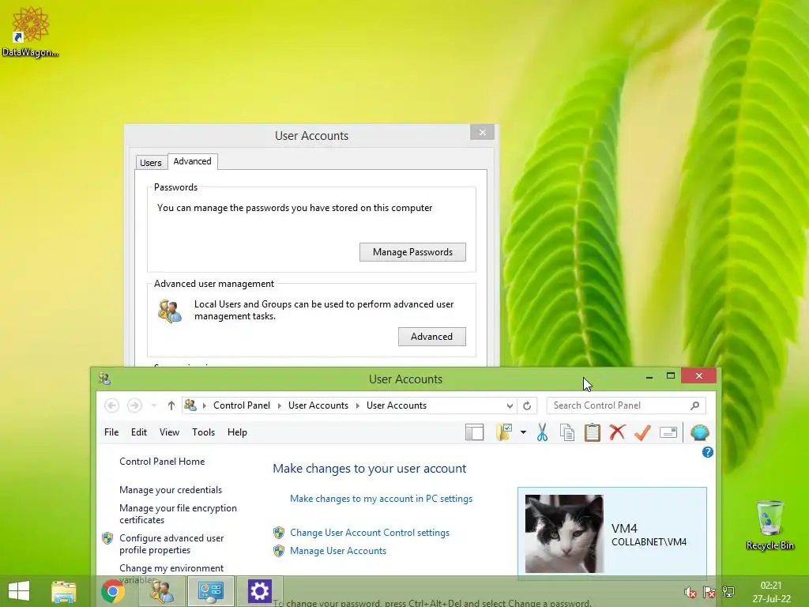
Task: Click the Advanced button under user management
Action: point(432,337)
